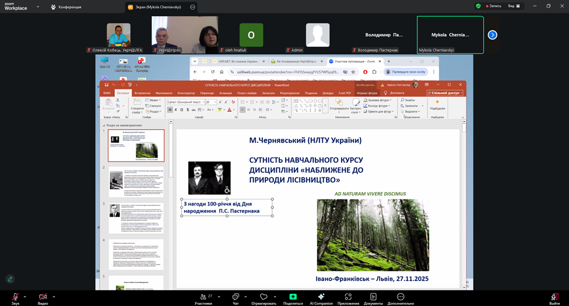This screenshot has width=569, height=306.
Task: Expand video options arrow next to Видео
Action: tap(54, 296)
